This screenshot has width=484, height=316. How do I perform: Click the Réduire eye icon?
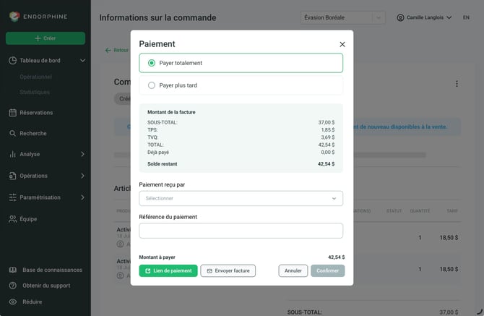click(x=13, y=302)
